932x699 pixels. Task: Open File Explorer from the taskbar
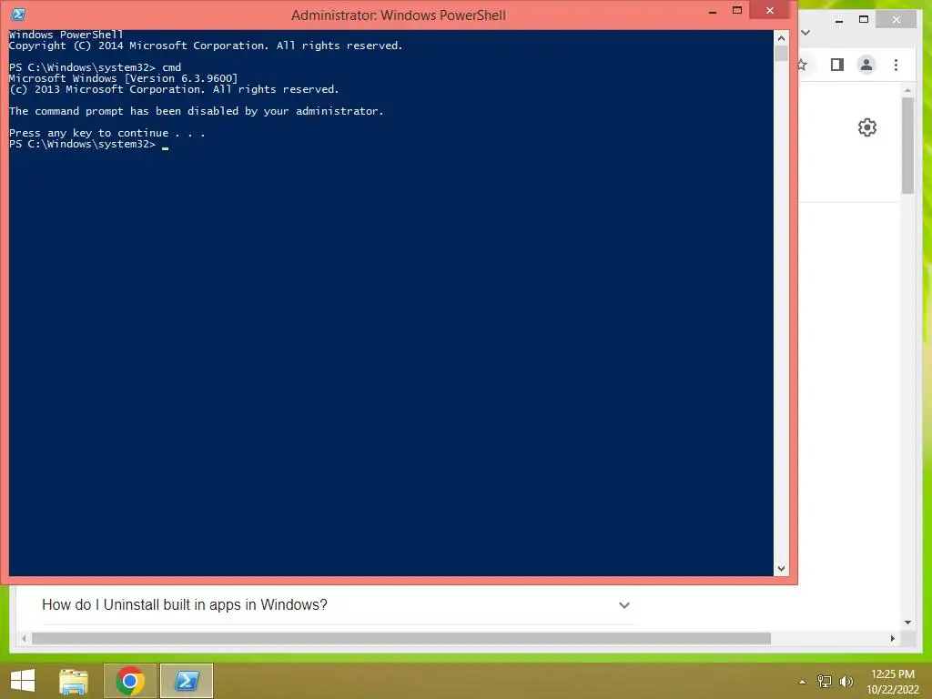tap(74, 681)
